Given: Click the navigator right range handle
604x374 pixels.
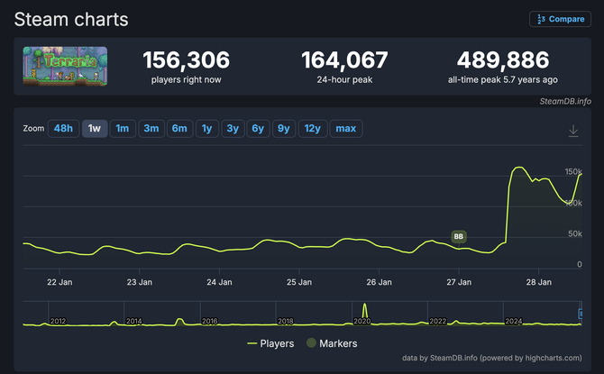Looking at the screenshot, I should tap(580, 314).
